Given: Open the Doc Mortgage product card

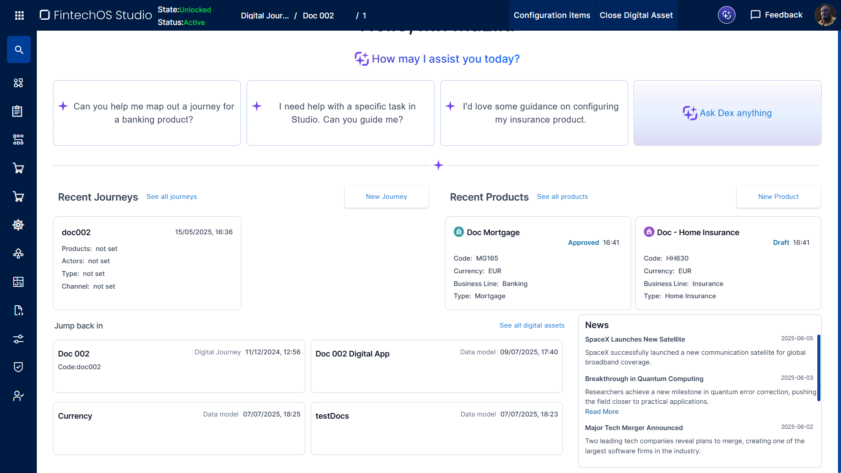Looking at the screenshot, I should 537,263.
